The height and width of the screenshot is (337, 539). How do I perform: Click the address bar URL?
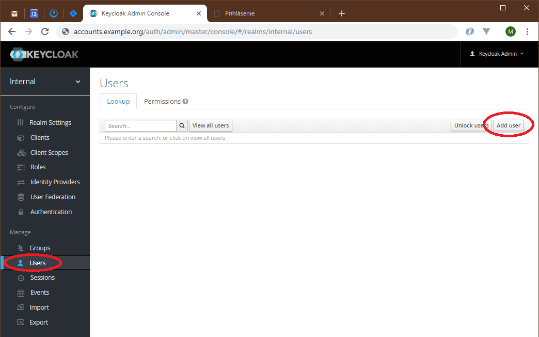click(x=193, y=31)
